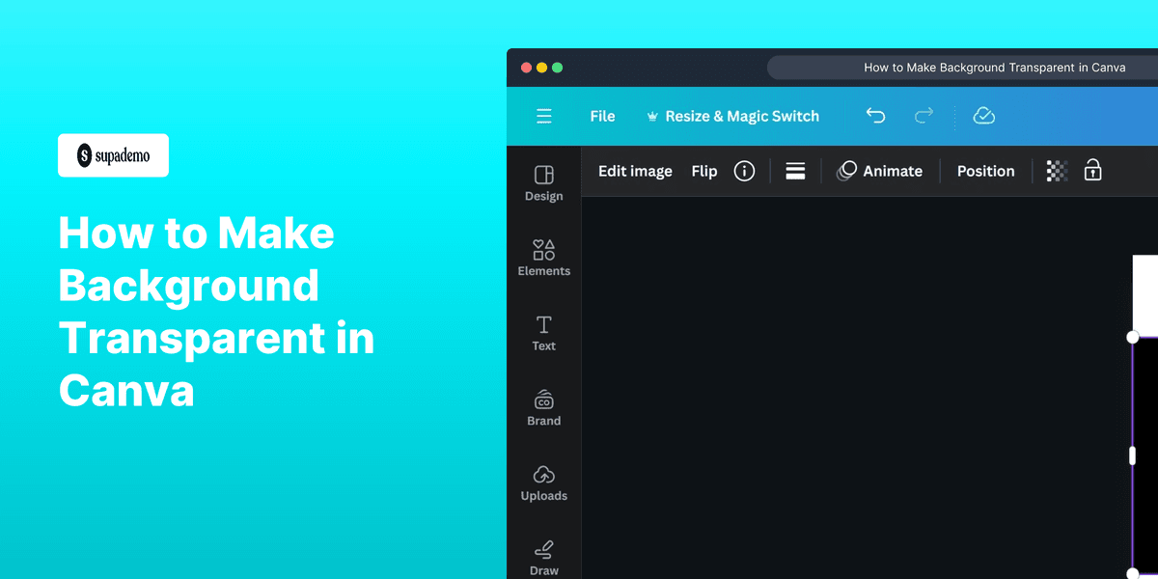
Task: Toggle spacing options via the lines icon
Action: 794,171
